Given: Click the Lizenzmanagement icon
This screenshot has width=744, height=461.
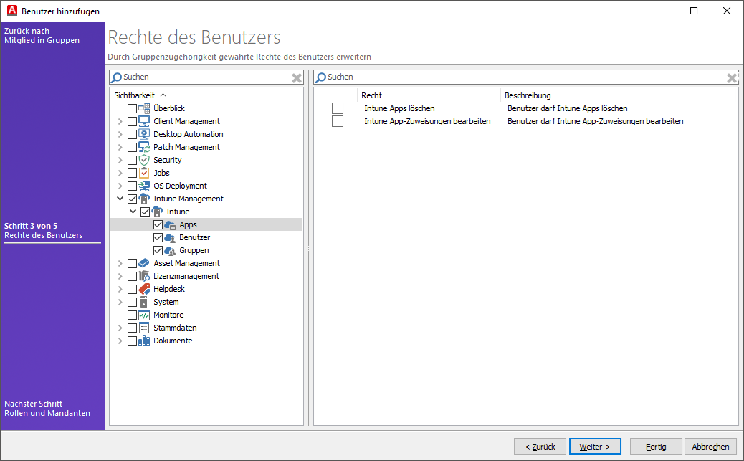Looking at the screenshot, I should point(141,275).
